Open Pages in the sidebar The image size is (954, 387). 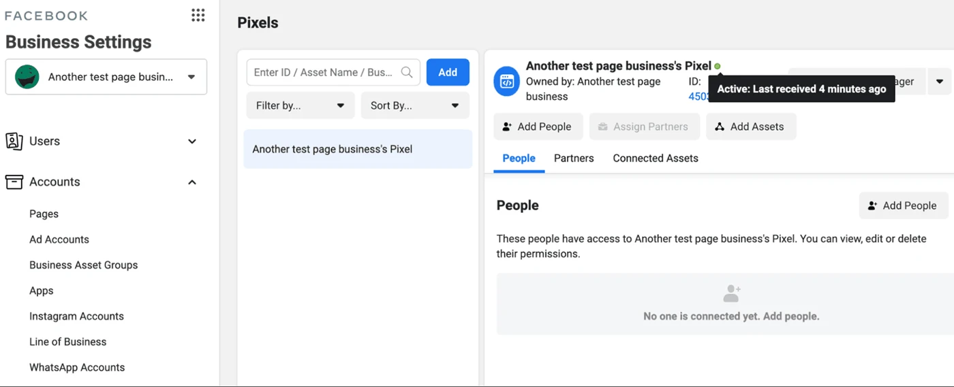pyautogui.click(x=44, y=214)
